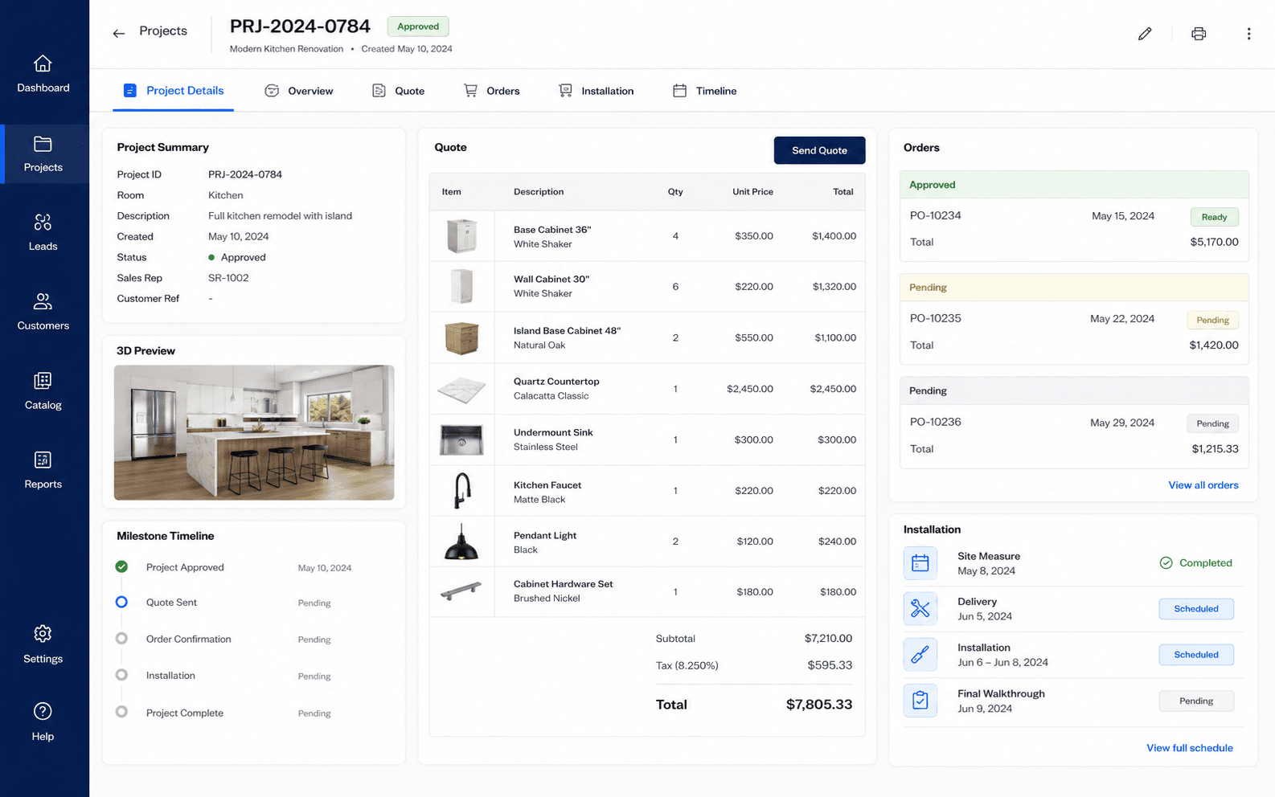The image size is (1275, 797).
Task: Click the Installation wrench icon
Action: [x=920, y=655]
